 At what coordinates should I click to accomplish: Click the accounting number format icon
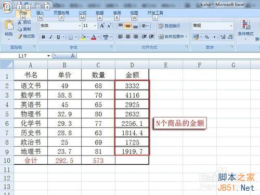(196, 37)
